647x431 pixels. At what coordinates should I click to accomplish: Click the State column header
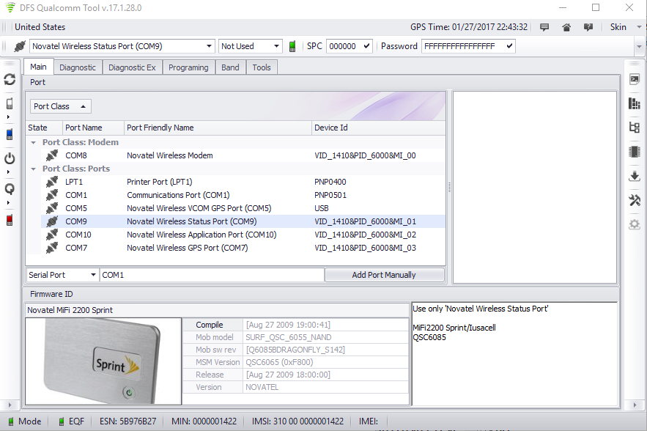(x=44, y=128)
